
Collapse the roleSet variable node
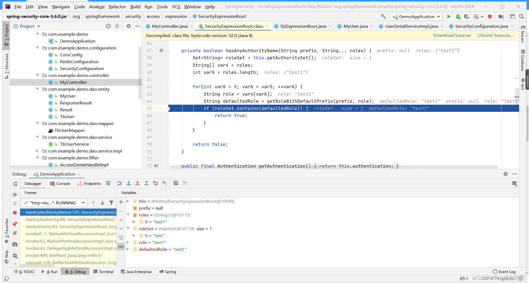tap(128, 229)
